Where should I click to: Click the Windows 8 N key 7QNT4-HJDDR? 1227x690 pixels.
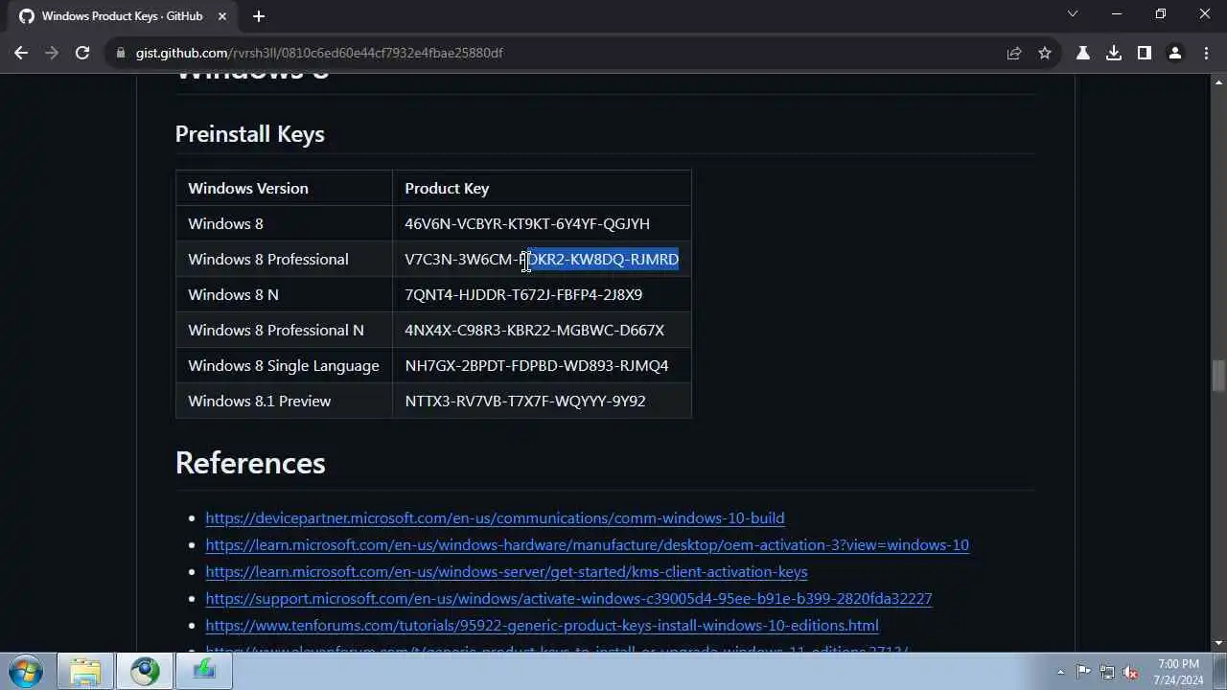(x=523, y=294)
